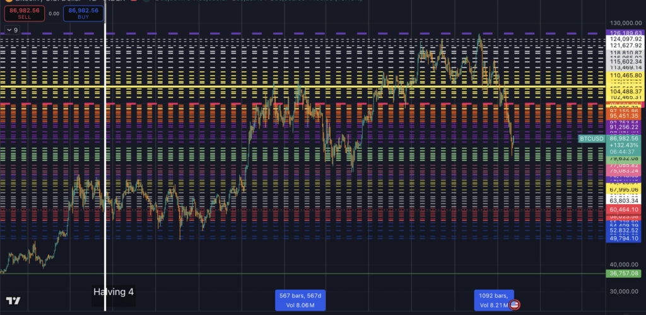
Task: Click the 49,794.10 blue price label
Action: coord(623,239)
